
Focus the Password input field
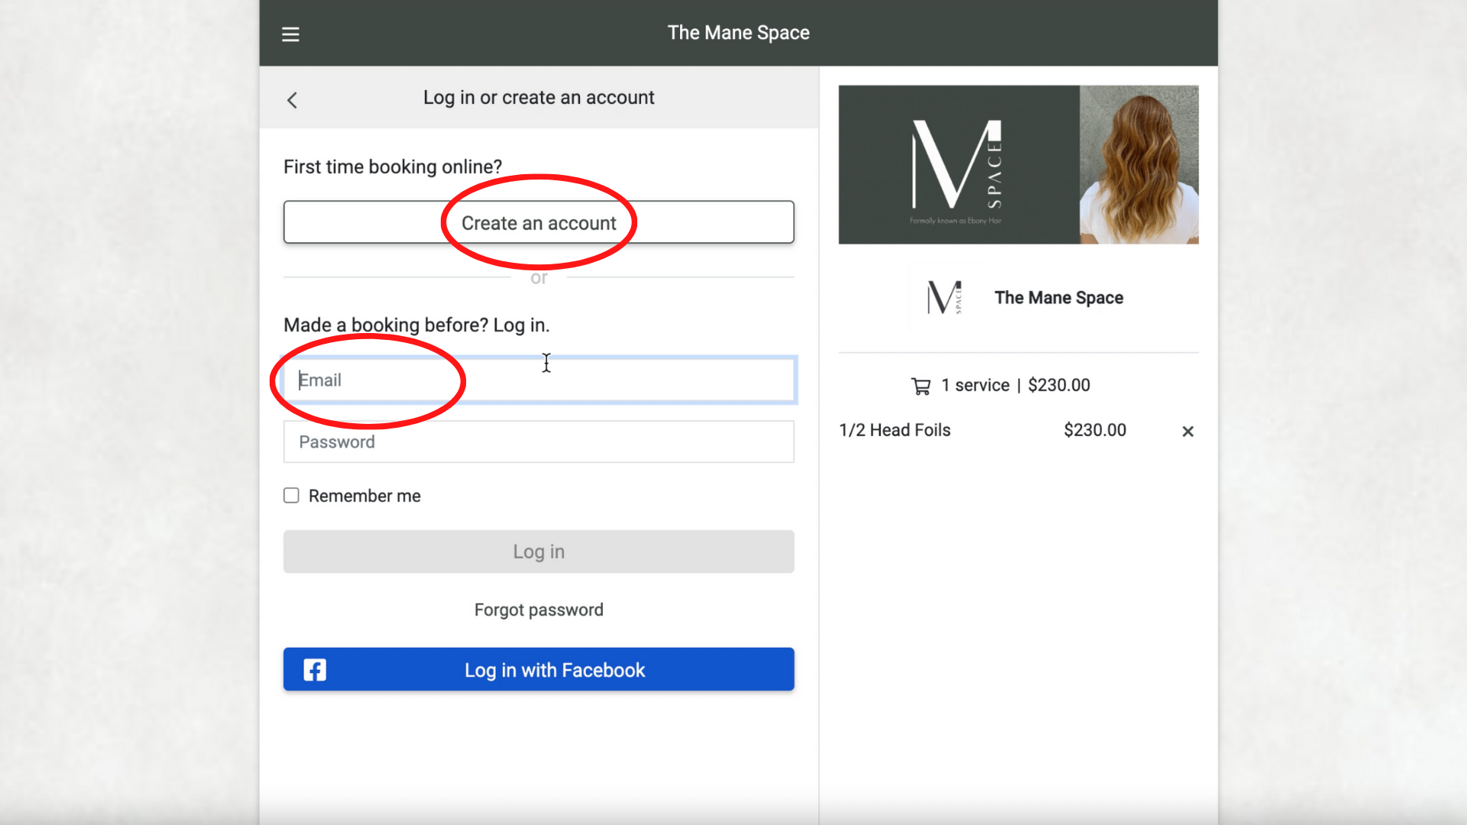[539, 442]
